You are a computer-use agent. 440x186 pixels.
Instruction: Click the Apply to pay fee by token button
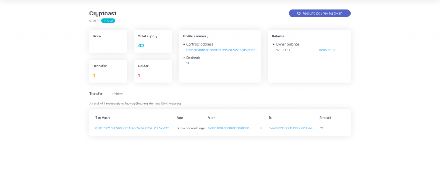[x=319, y=13]
